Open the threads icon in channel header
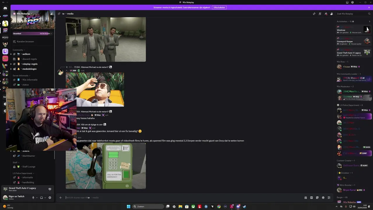Screen dimensions: 373x210 [314, 14]
